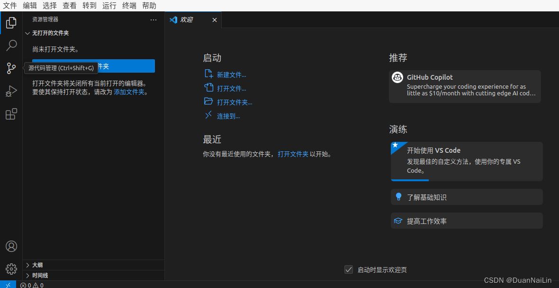Click the 启动 heading

pos(212,58)
